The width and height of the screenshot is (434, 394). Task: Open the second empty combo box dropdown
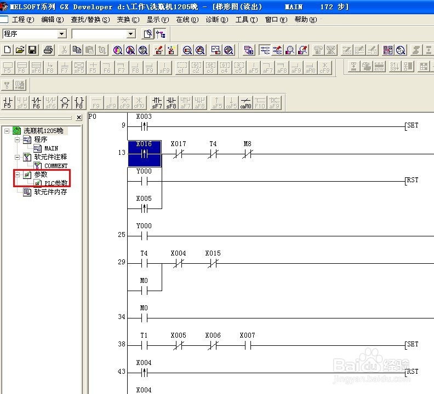tap(130, 34)
